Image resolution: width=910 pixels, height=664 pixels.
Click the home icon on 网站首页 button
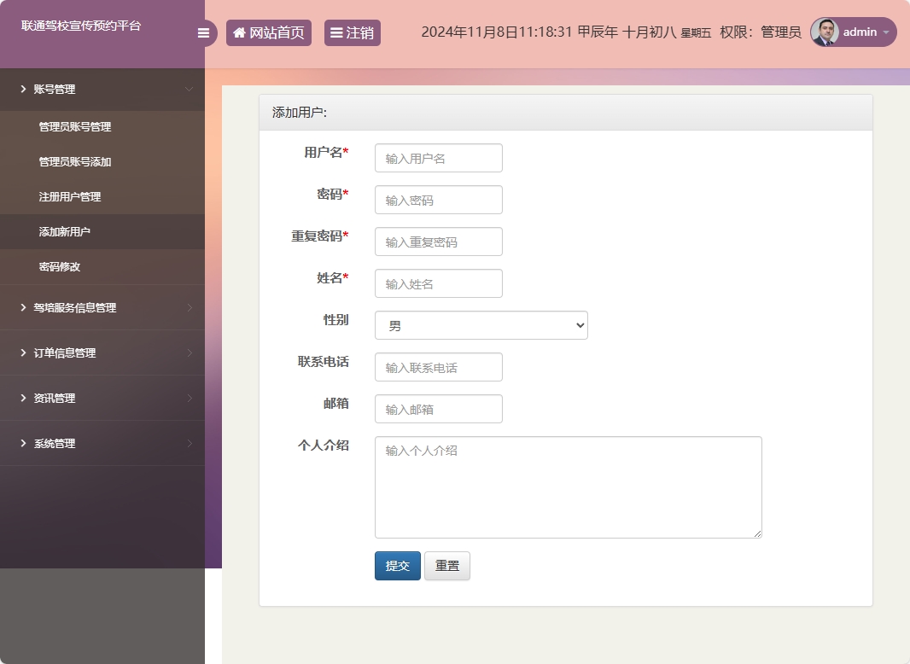pos(238,32)
